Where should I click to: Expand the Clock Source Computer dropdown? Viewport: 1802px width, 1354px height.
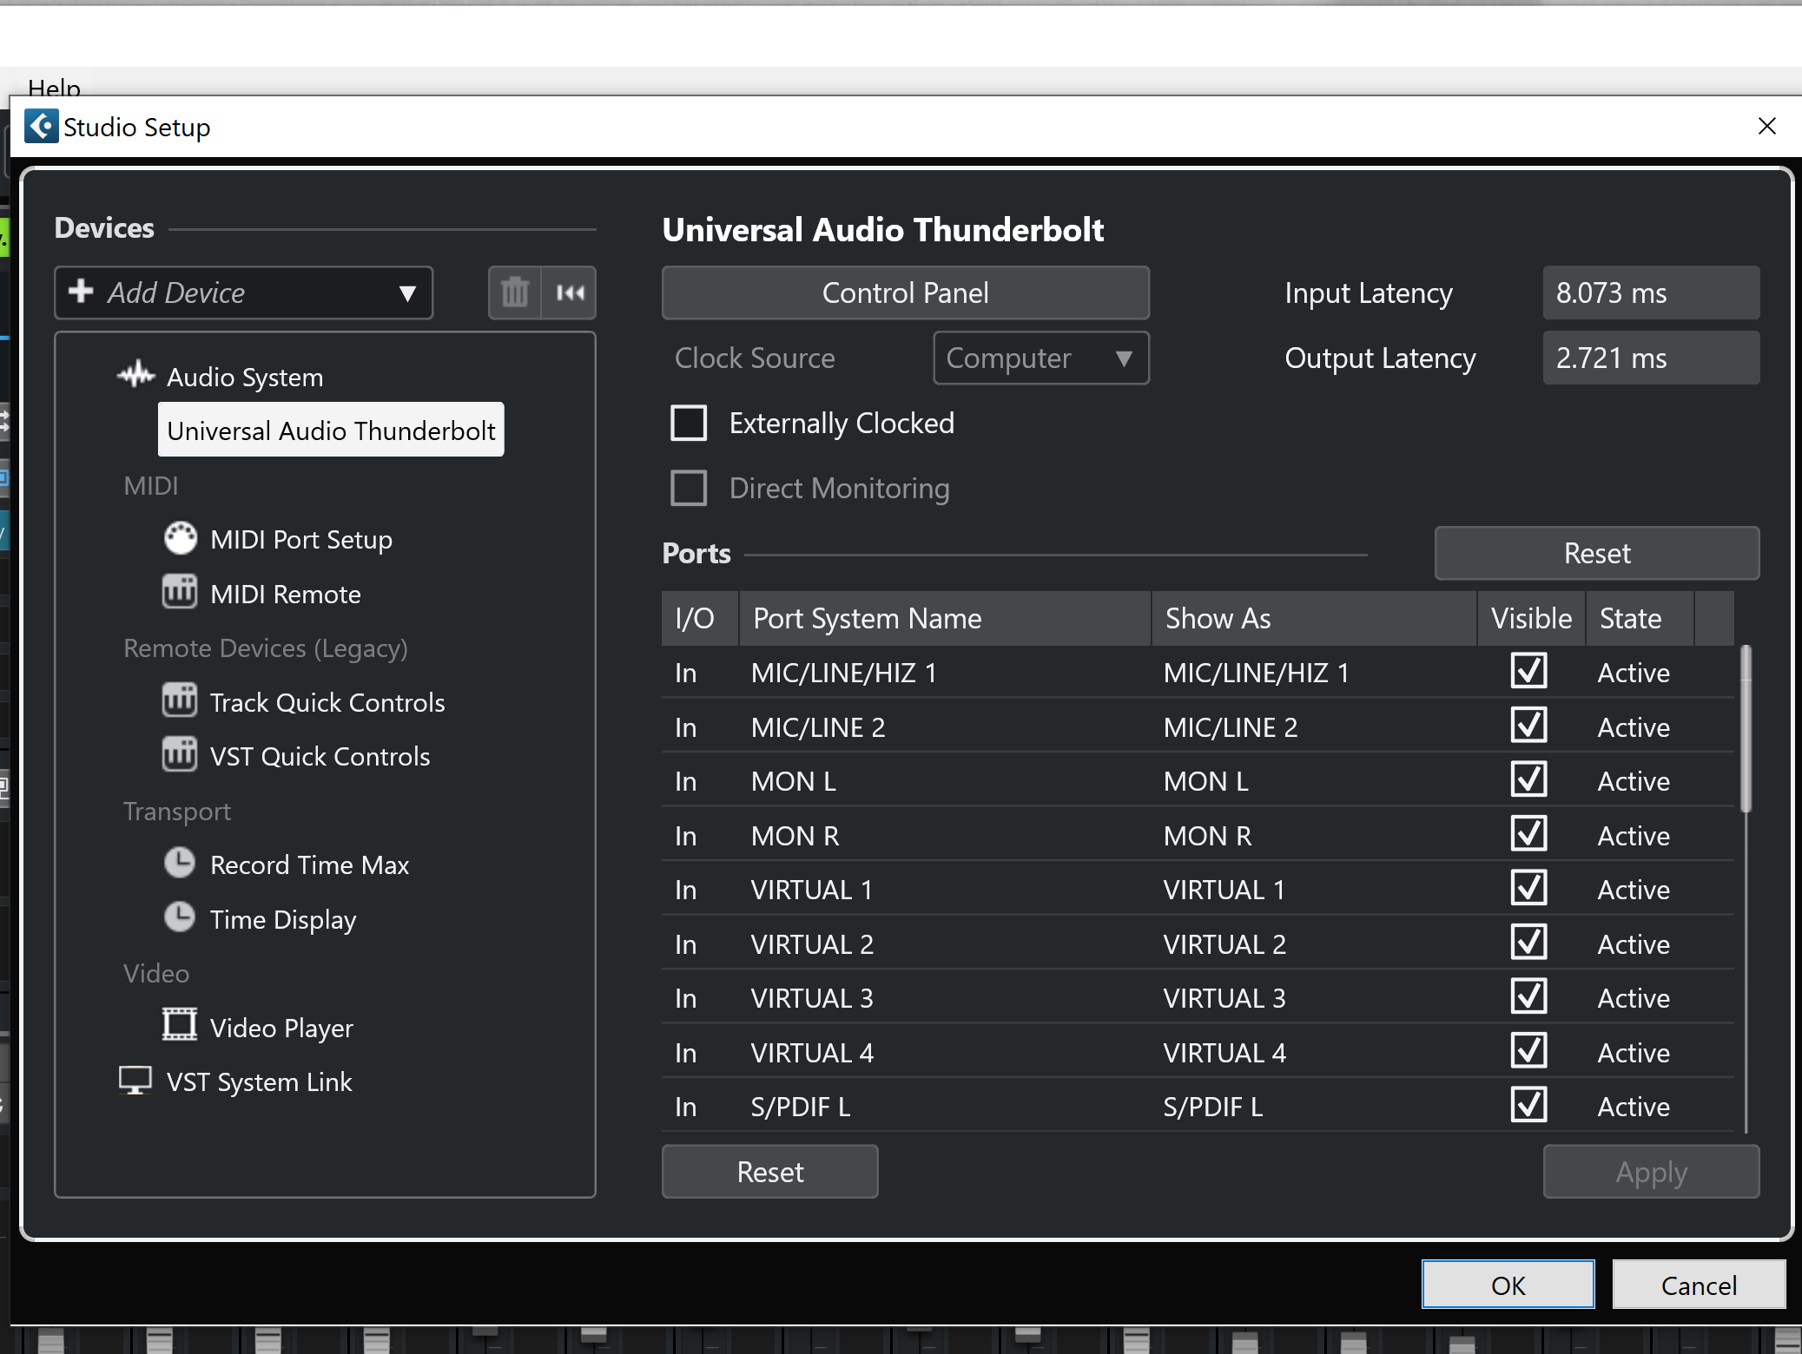pos(1040,358)
